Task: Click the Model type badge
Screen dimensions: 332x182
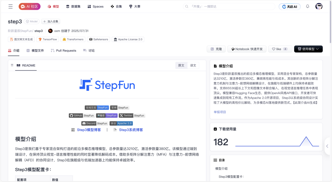Action: click(32, 21)
